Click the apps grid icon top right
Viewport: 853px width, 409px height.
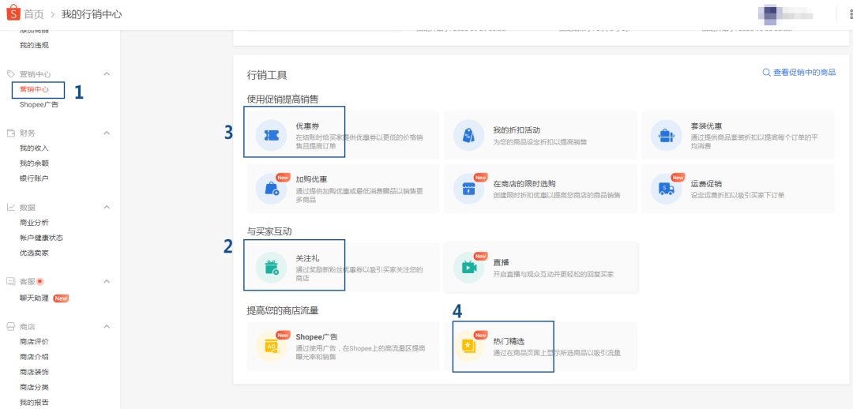tap(850, 13)
